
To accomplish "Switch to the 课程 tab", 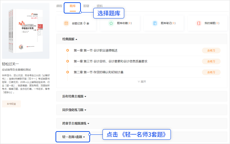I will coord(59,6).
